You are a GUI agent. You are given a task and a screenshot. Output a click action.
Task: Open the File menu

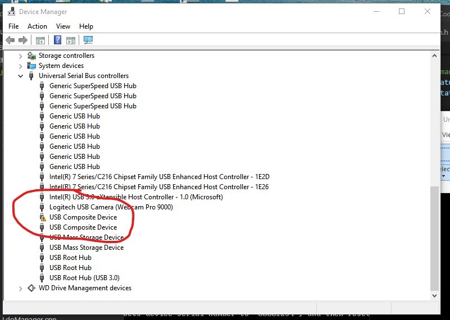13,26
